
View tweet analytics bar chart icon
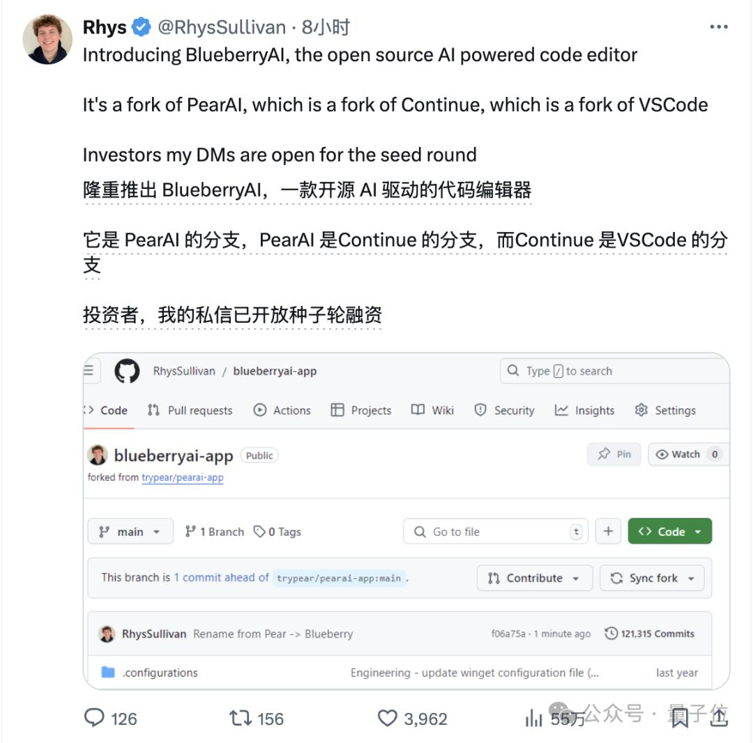pos(533,718)
